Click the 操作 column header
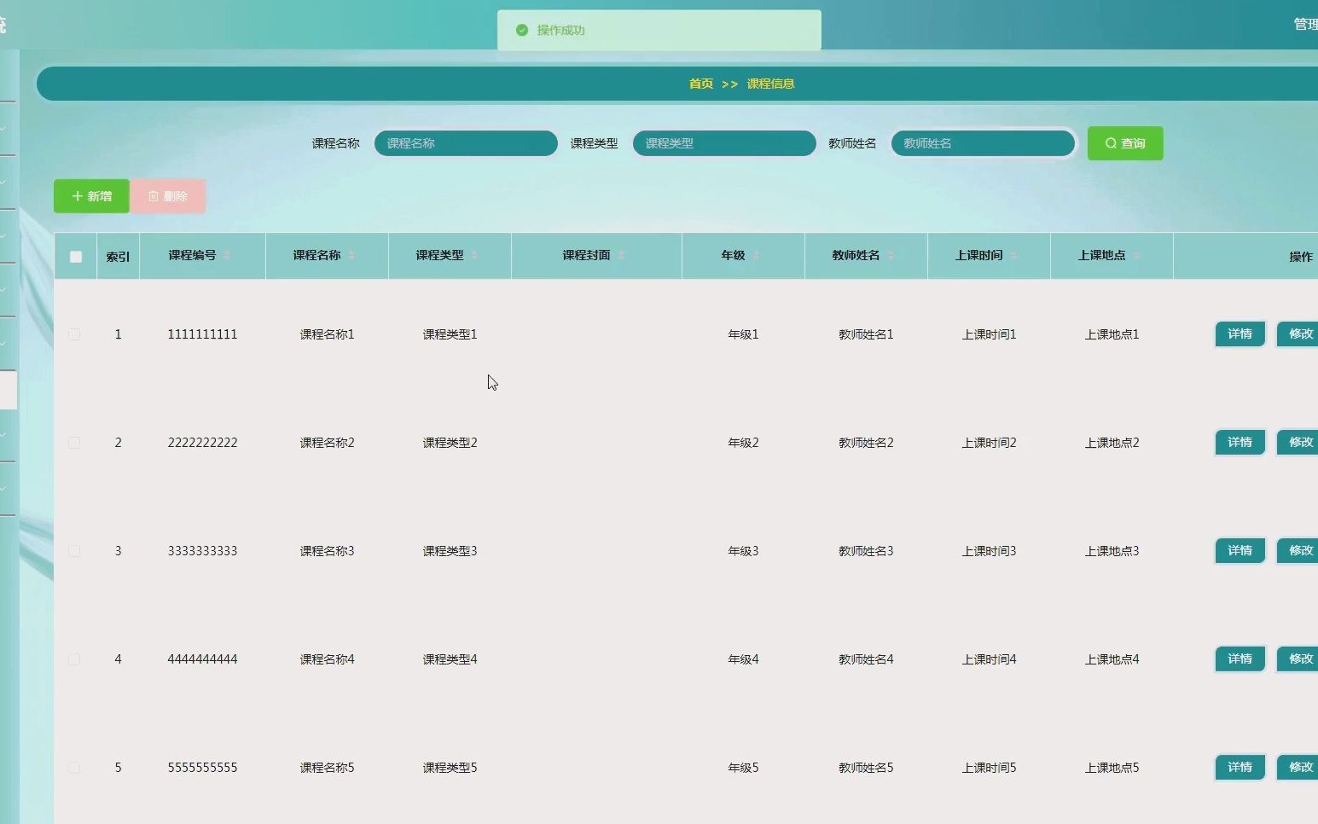 point(1301,256)
